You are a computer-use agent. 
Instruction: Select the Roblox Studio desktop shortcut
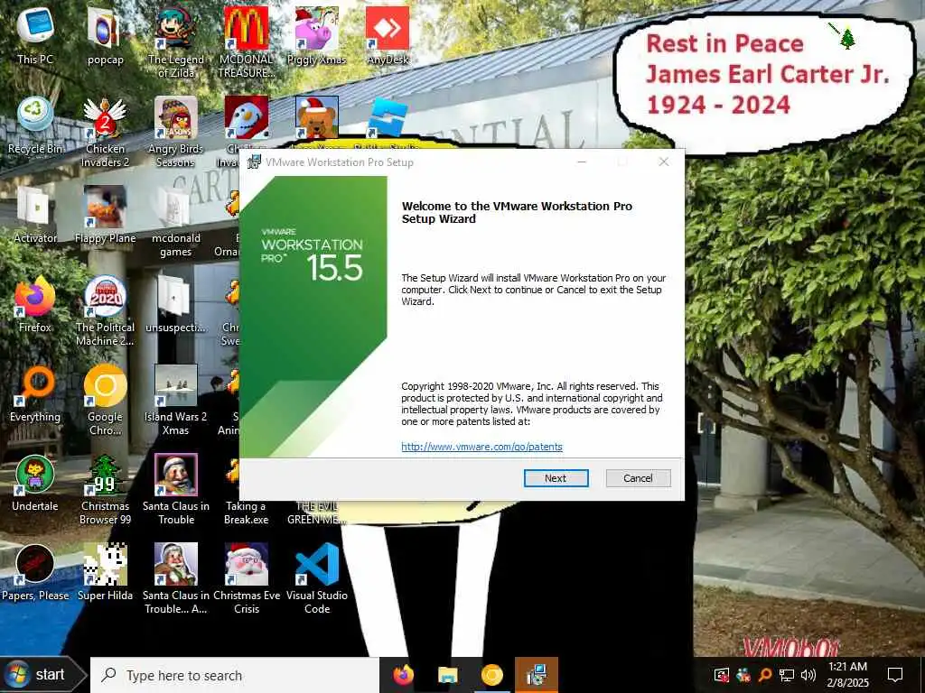[x=387, y=119]
